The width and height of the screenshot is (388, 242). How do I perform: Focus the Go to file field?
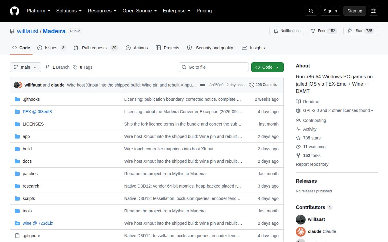(214, 67)
